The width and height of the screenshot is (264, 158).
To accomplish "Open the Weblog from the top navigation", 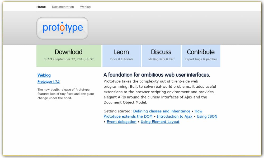I will tap(85, 7).
